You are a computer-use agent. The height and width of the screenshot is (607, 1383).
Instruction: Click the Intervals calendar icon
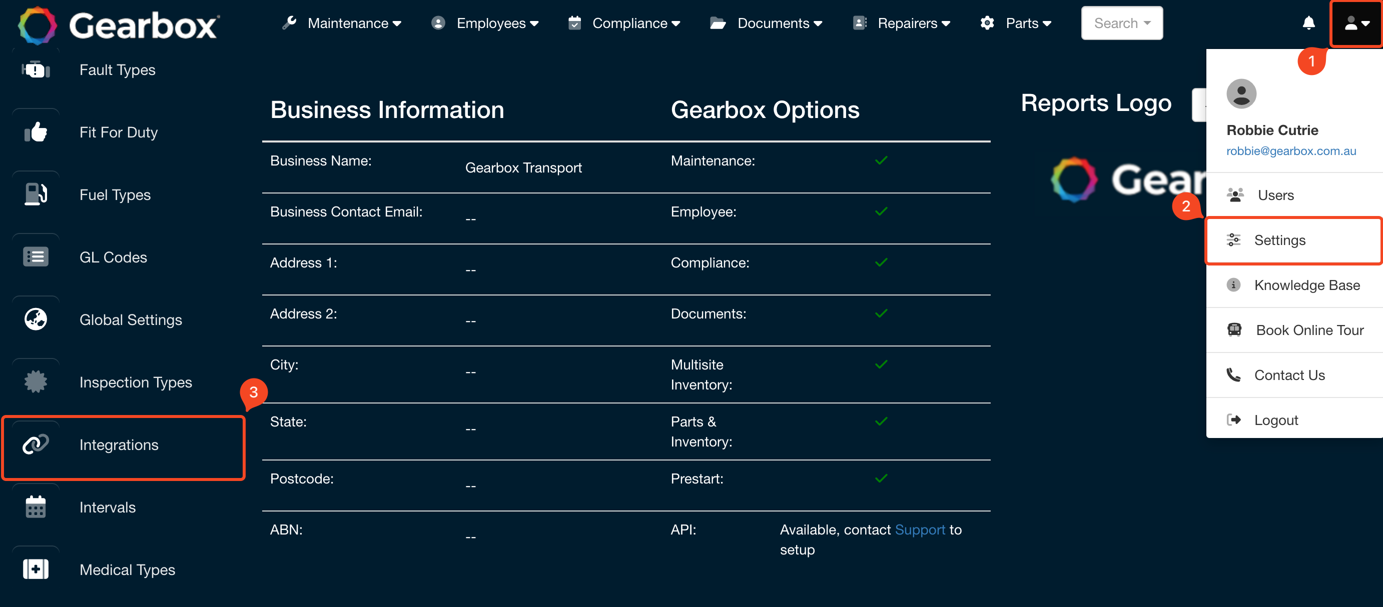tap(36, 506)
